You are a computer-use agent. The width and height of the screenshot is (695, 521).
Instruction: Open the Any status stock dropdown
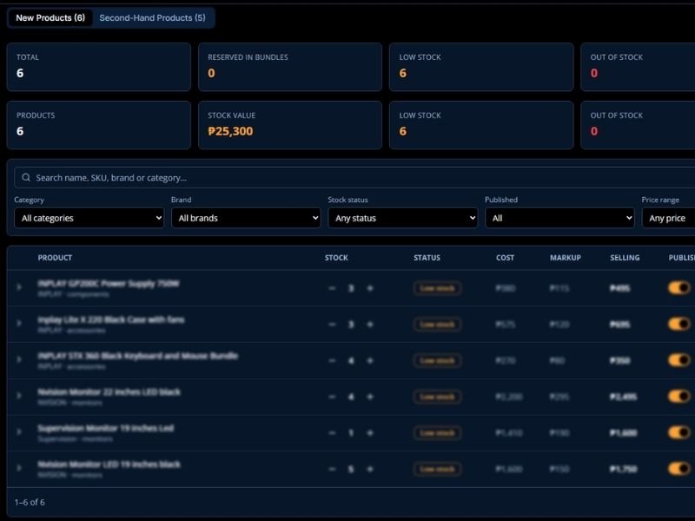click(x=403, y=218)
